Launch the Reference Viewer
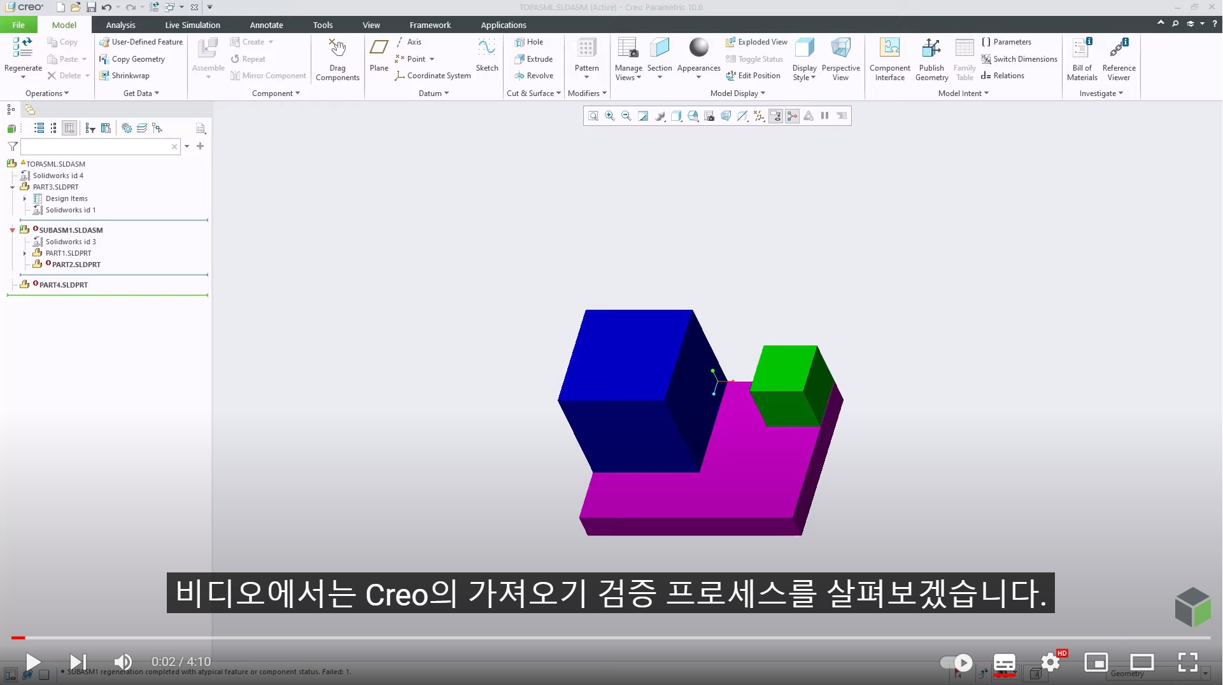This screenshot has height=685, width=1223. (x=1119, y=59)
